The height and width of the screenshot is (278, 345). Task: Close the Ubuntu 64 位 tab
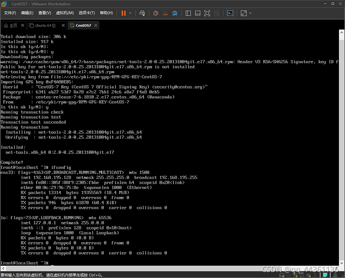(x=63, y=25)
